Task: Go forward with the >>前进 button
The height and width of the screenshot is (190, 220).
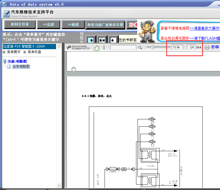Action: [73, 25]
